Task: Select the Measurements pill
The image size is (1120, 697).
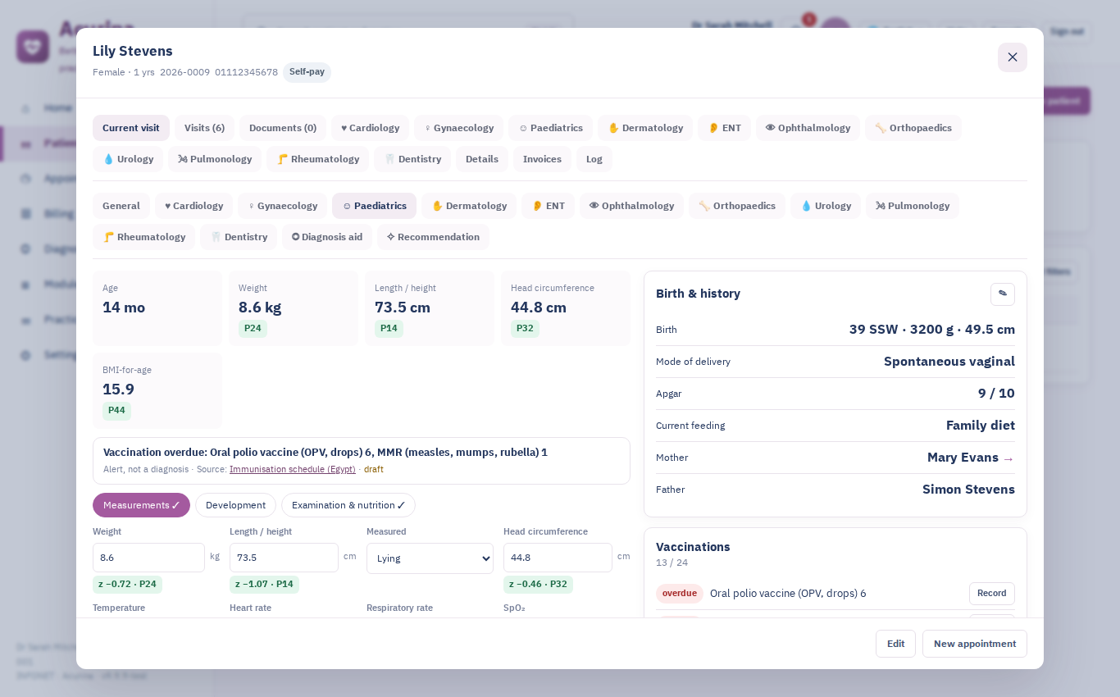Action: coord(141,505)
